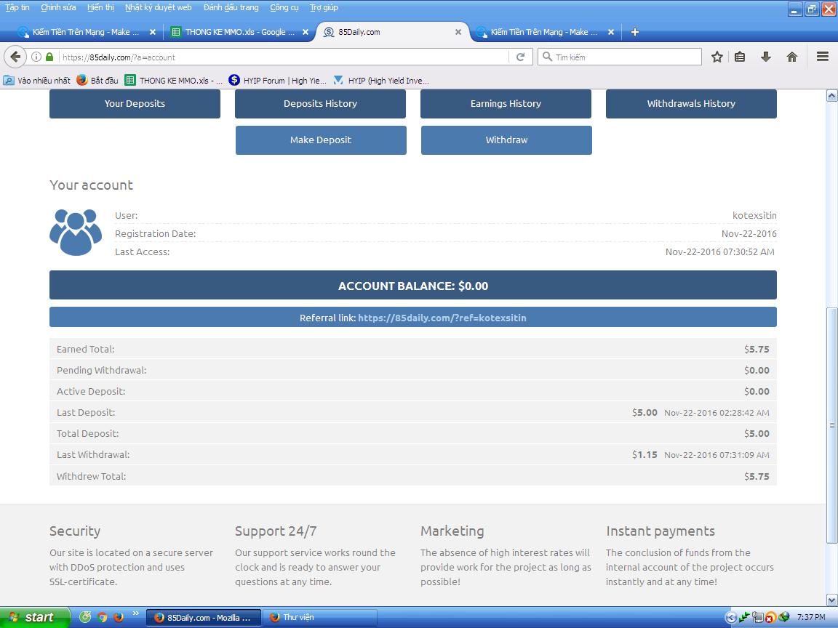Open Withdrawals History
This screenshot has width=838, height=628.
point(691,104)
